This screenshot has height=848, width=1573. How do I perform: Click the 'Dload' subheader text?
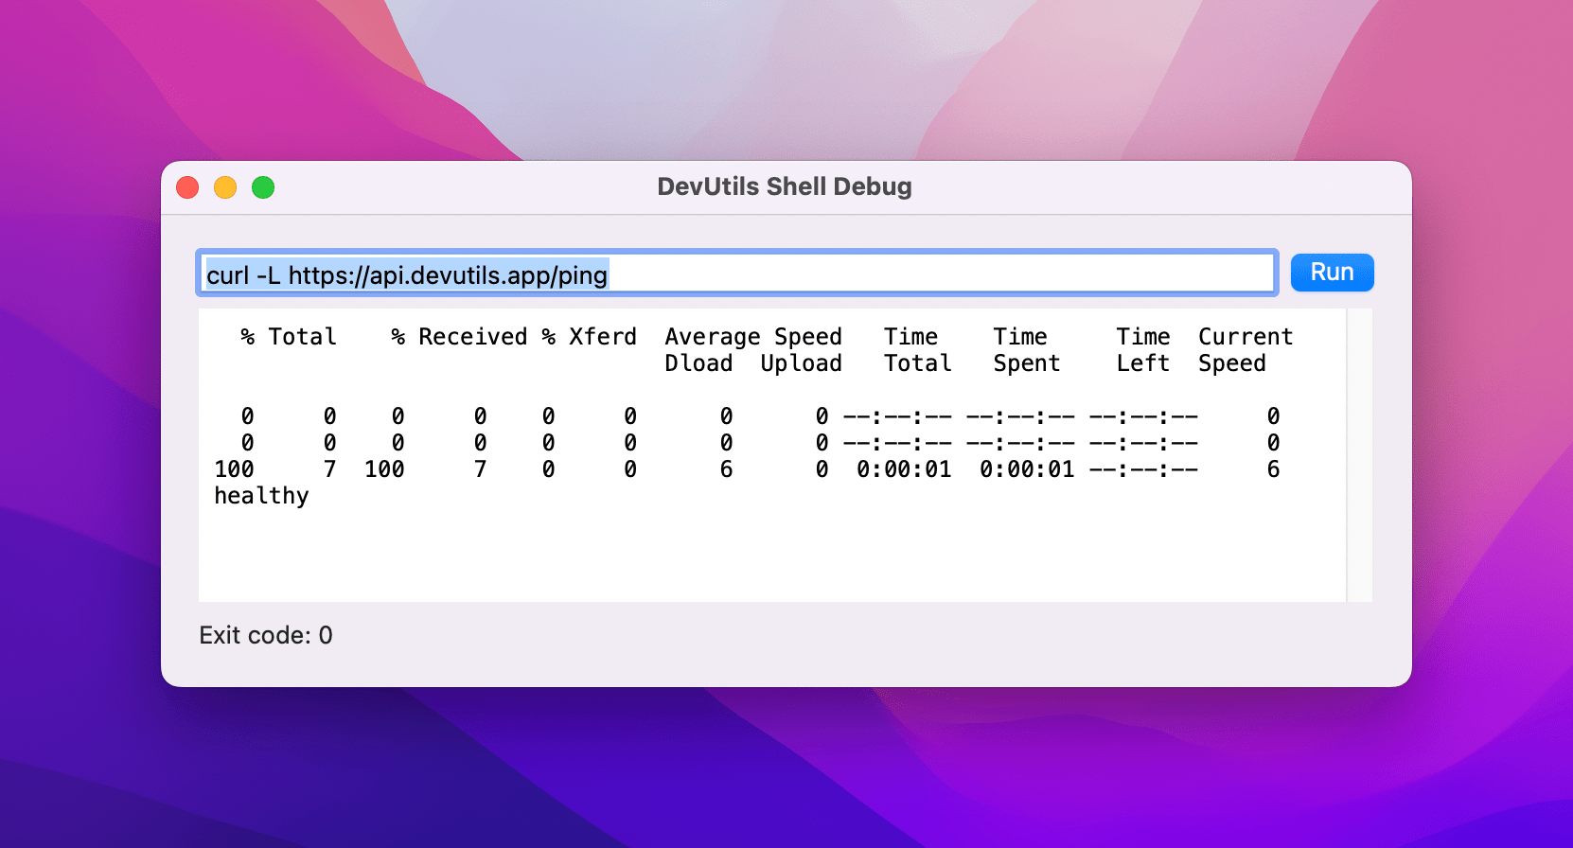[698, 363]
